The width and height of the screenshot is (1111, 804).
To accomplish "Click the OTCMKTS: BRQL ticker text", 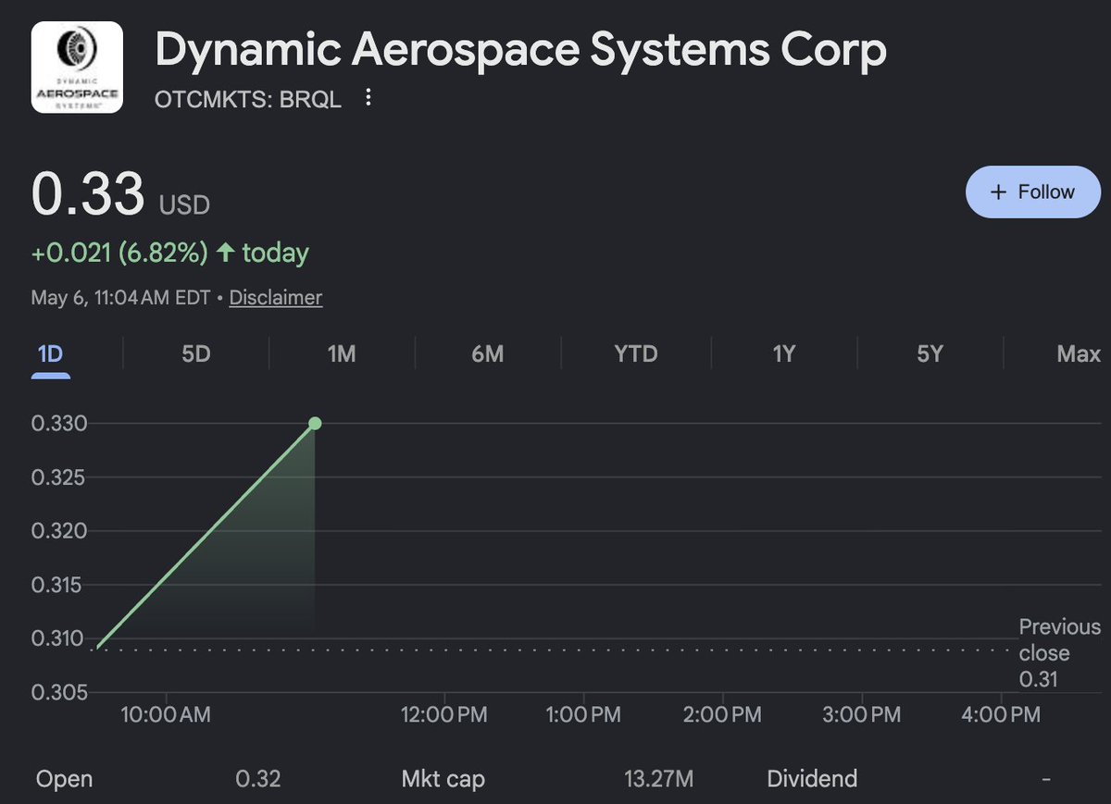I will pyautogui.click(x=248, y=99).
